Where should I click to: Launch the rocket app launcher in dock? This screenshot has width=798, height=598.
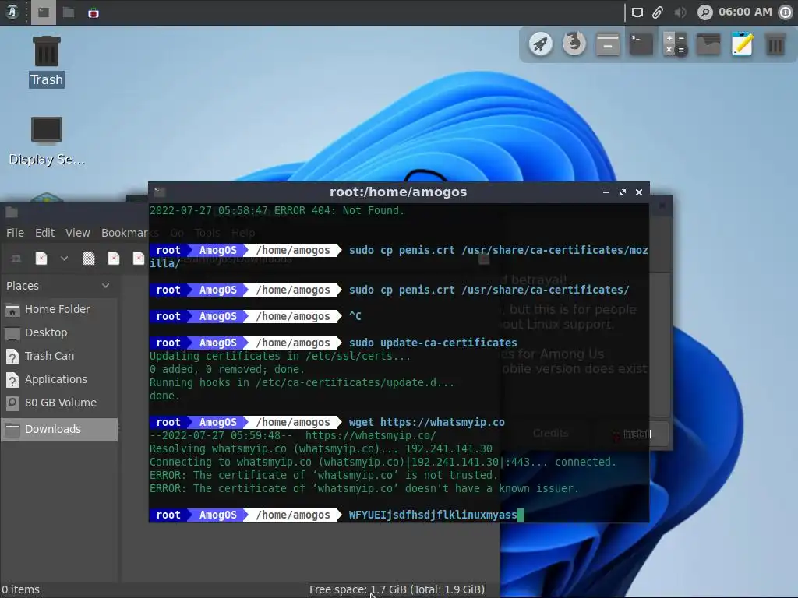coord(541,44)
